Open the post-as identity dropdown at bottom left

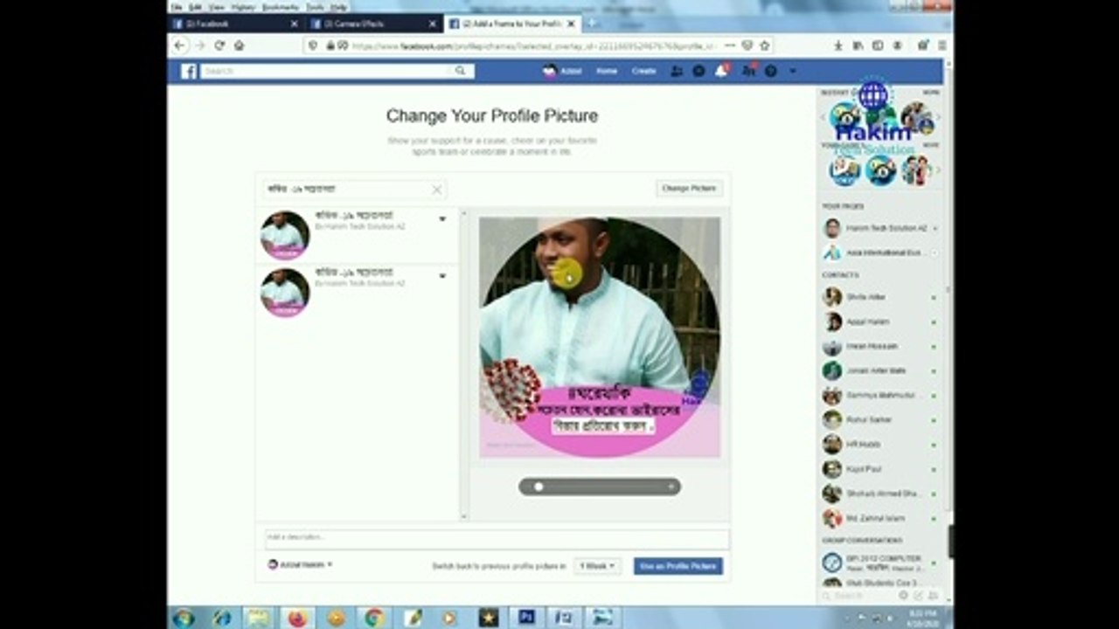(x=300, y=565)
